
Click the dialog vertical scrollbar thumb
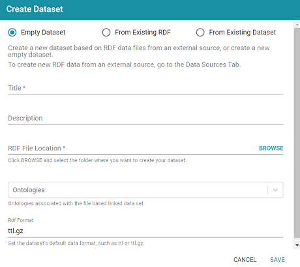[297, 133]
